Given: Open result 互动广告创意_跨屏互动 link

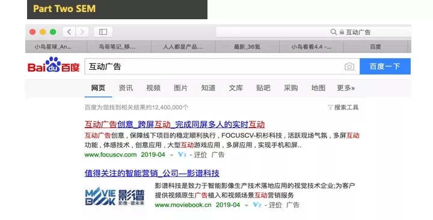Looking at the screenshot, I should pyautogui.click(x=174, y=124).
